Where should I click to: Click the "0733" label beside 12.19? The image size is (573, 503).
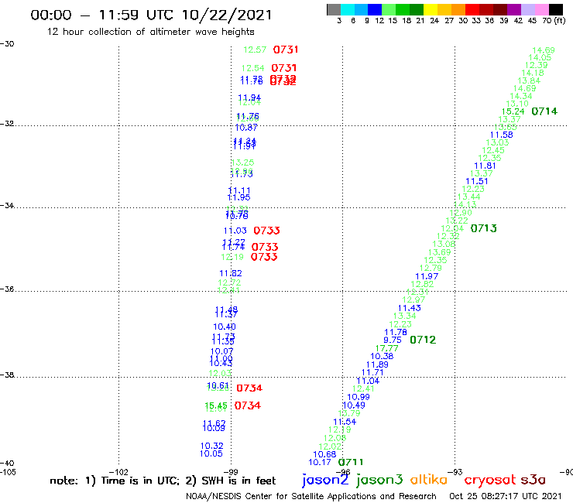(264, 257)
